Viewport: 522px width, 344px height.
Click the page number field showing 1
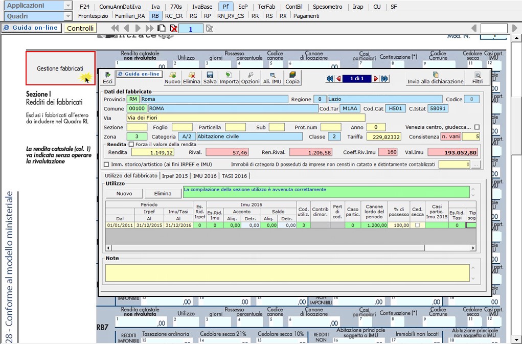(x=191, y=29)
